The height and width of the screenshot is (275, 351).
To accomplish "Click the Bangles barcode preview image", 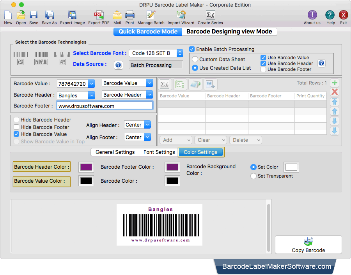I will (x=160, y=224).
